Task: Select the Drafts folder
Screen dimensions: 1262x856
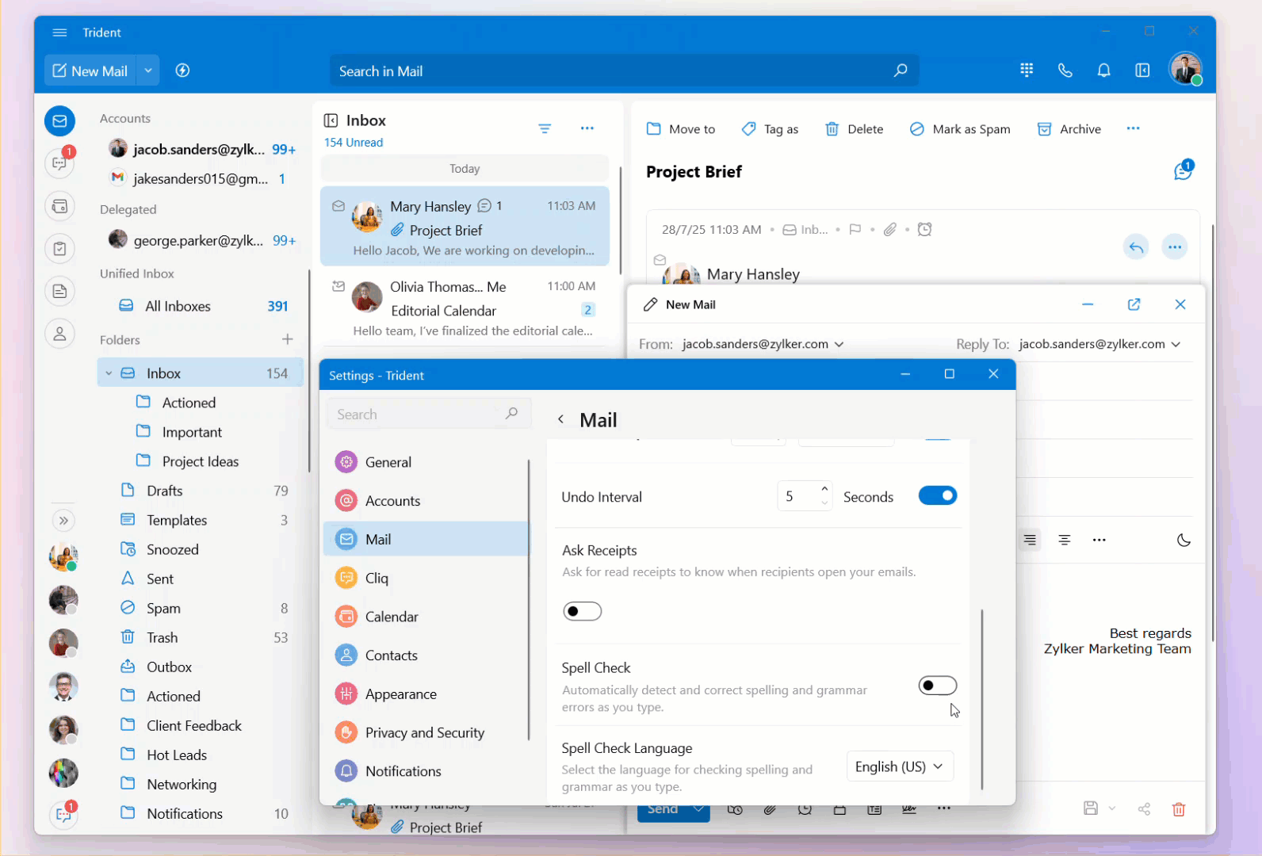Action: [201, 491]
